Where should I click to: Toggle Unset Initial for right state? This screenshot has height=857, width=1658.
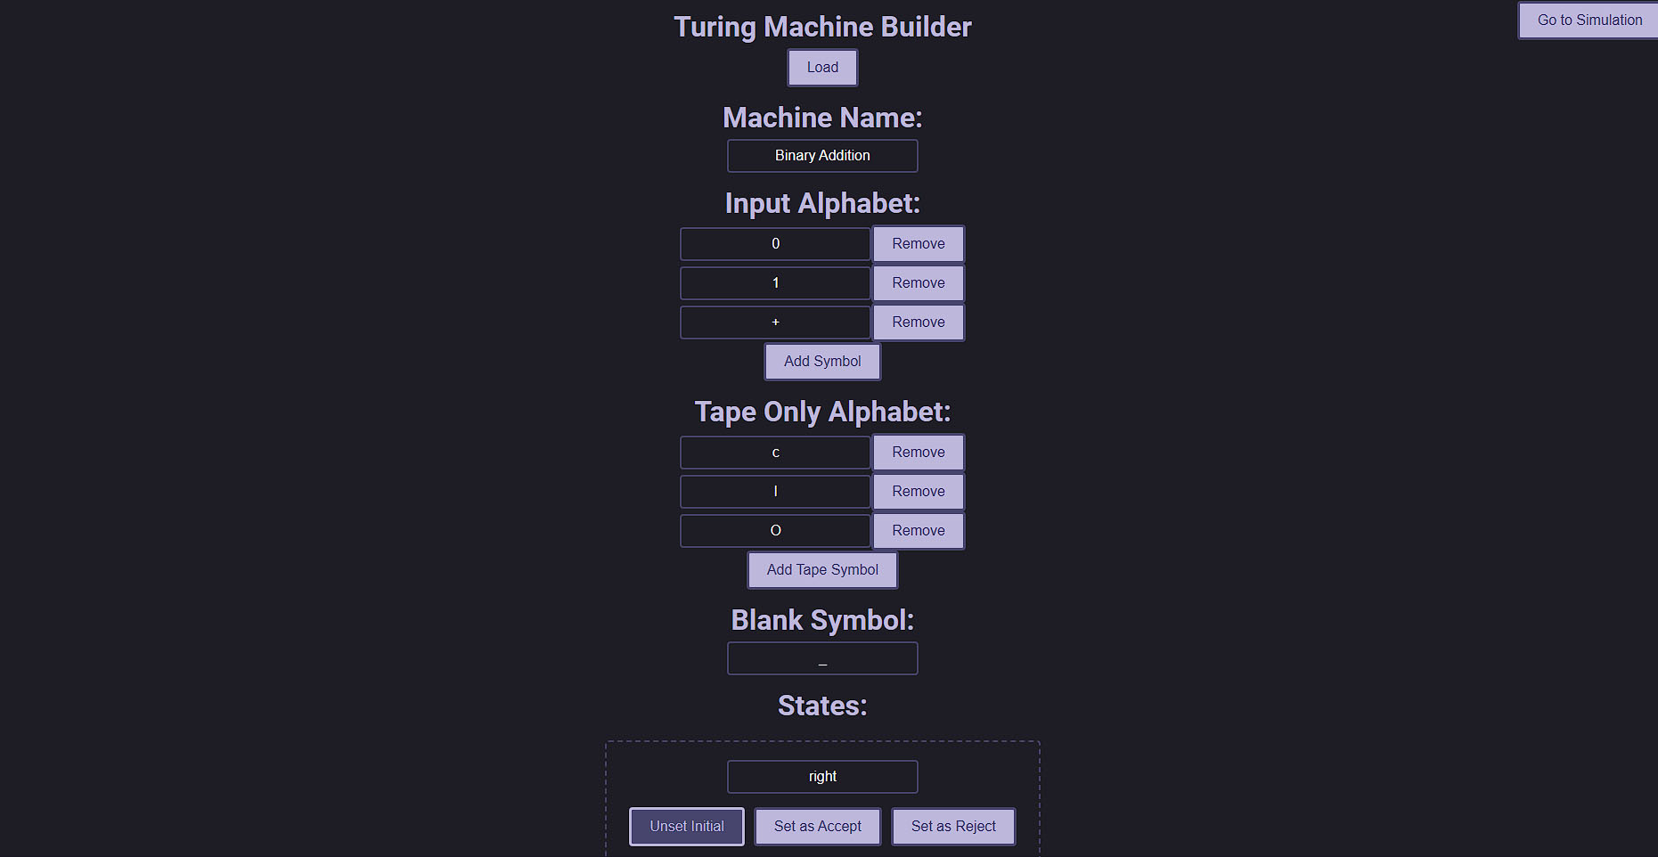click(x=687, y=827)
